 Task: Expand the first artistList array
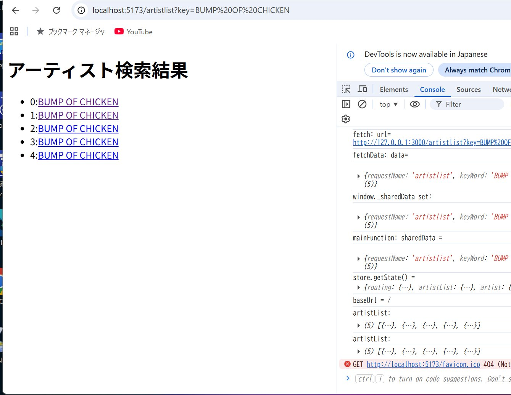(x=358, y=326)
